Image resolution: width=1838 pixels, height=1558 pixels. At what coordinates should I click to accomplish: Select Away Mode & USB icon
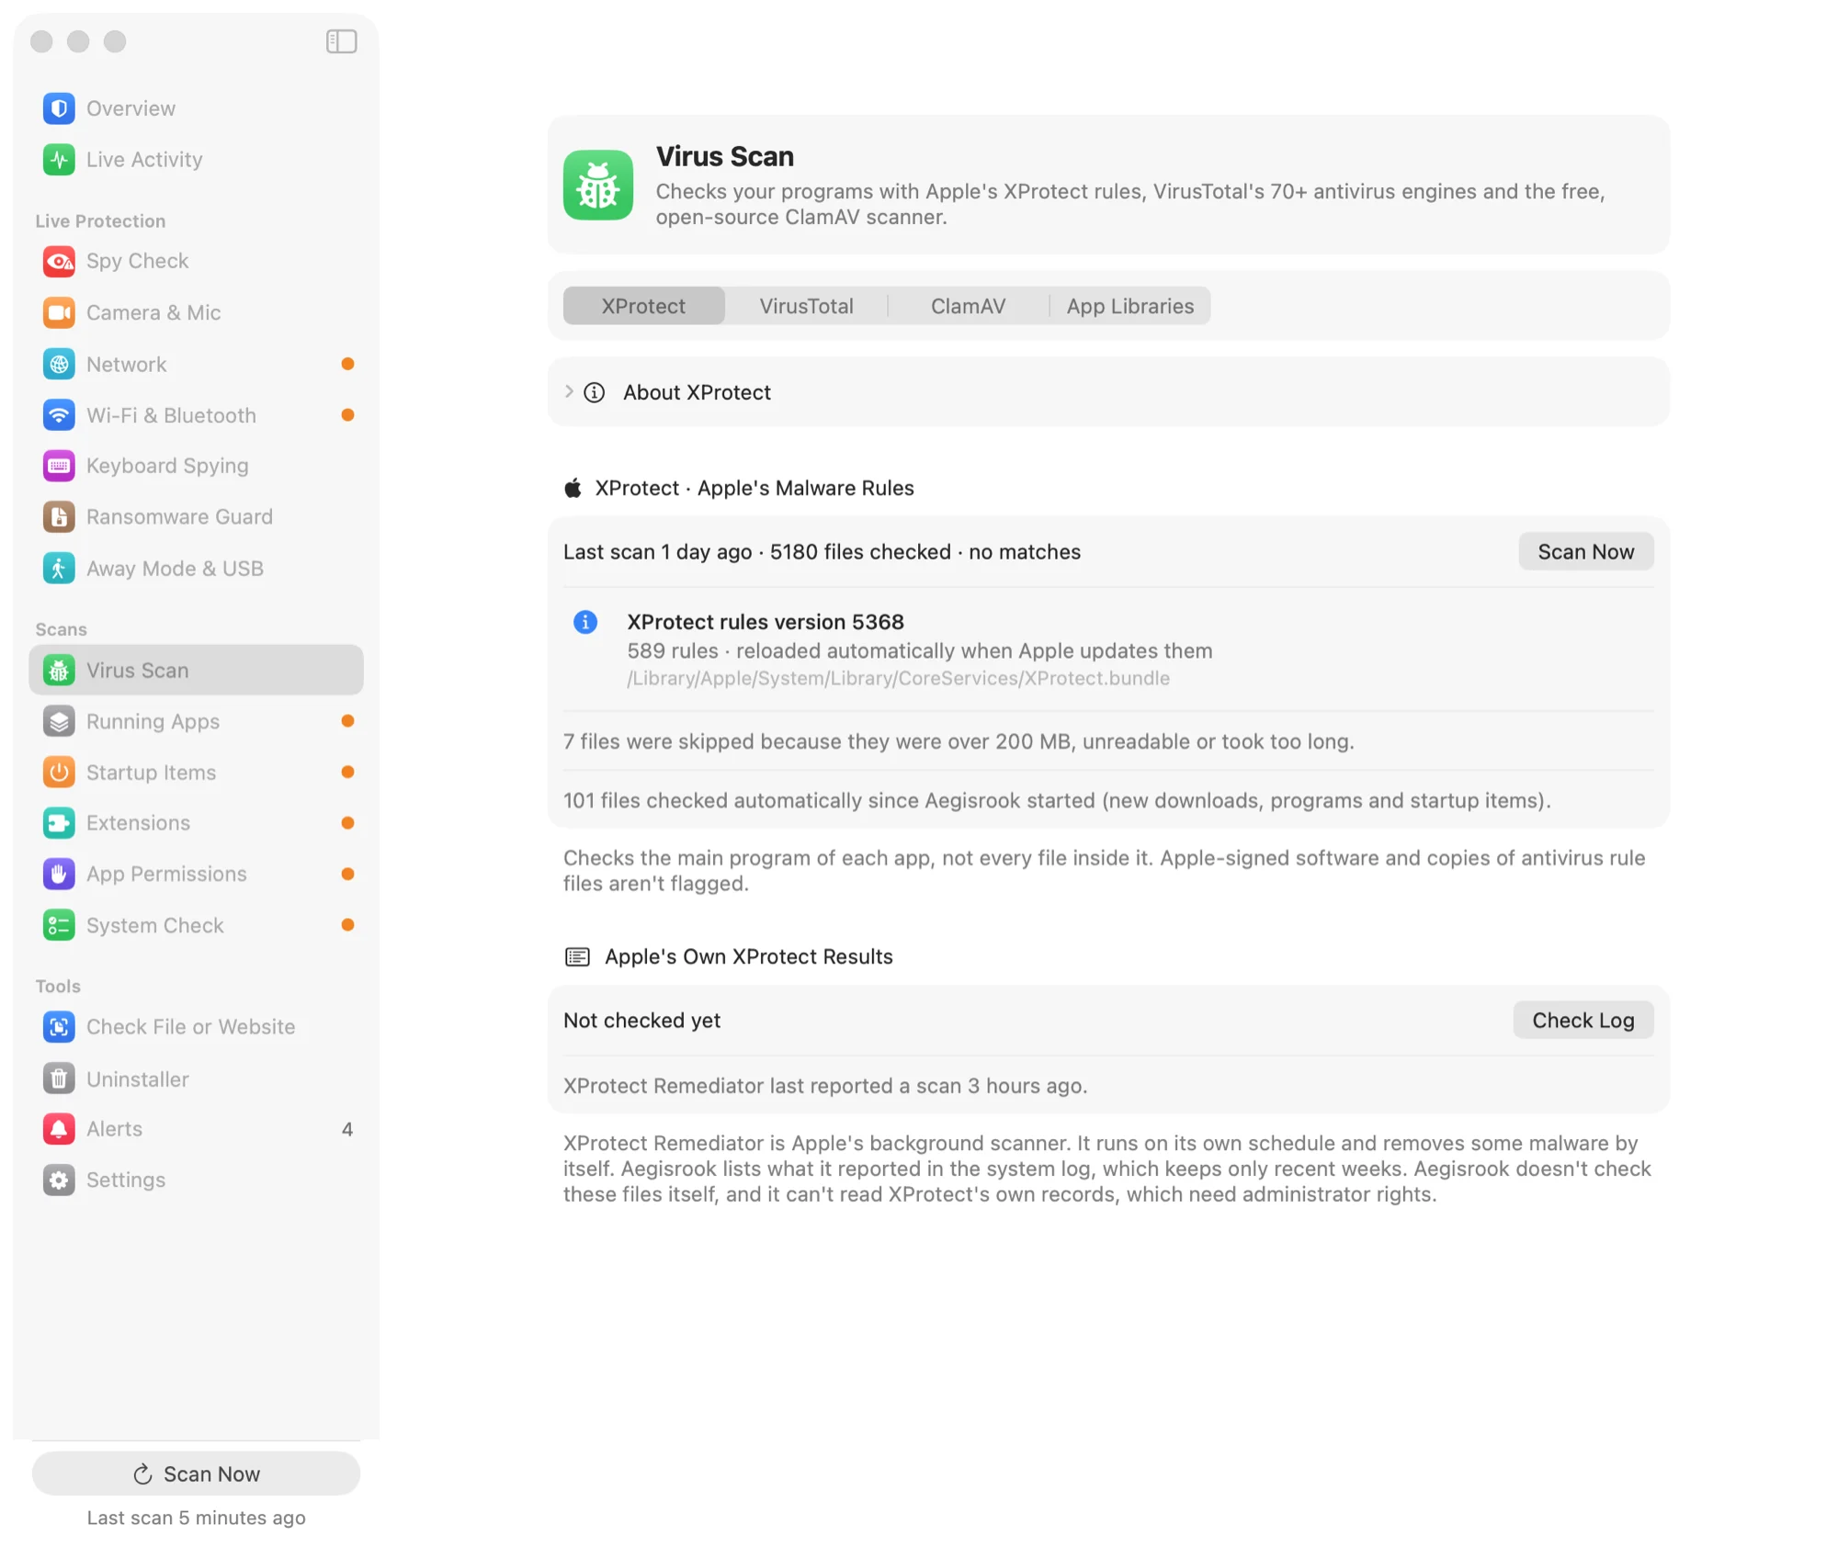click(x=59, y=569)
